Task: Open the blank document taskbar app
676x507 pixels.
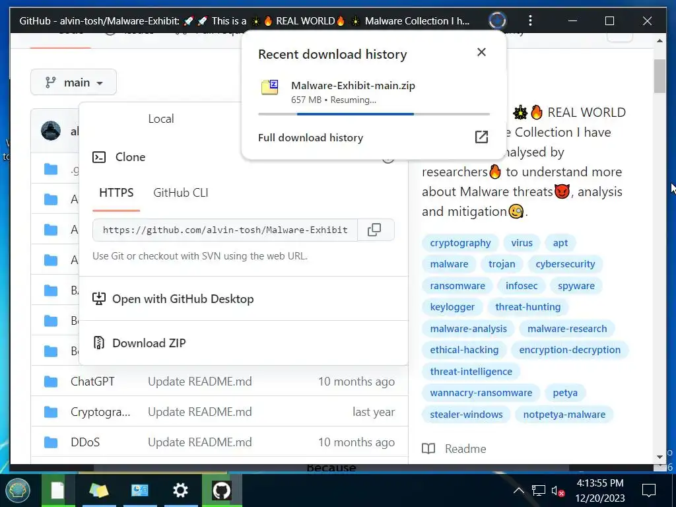Action: [x=58, y=490]
